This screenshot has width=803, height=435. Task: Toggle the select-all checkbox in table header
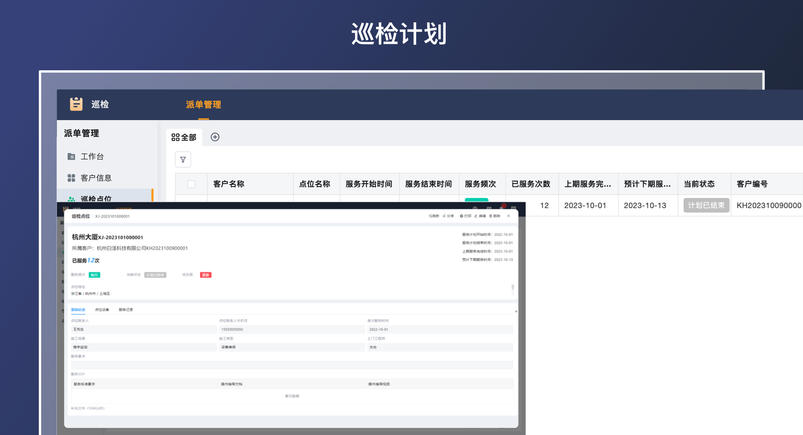click(x=191, y=184)
